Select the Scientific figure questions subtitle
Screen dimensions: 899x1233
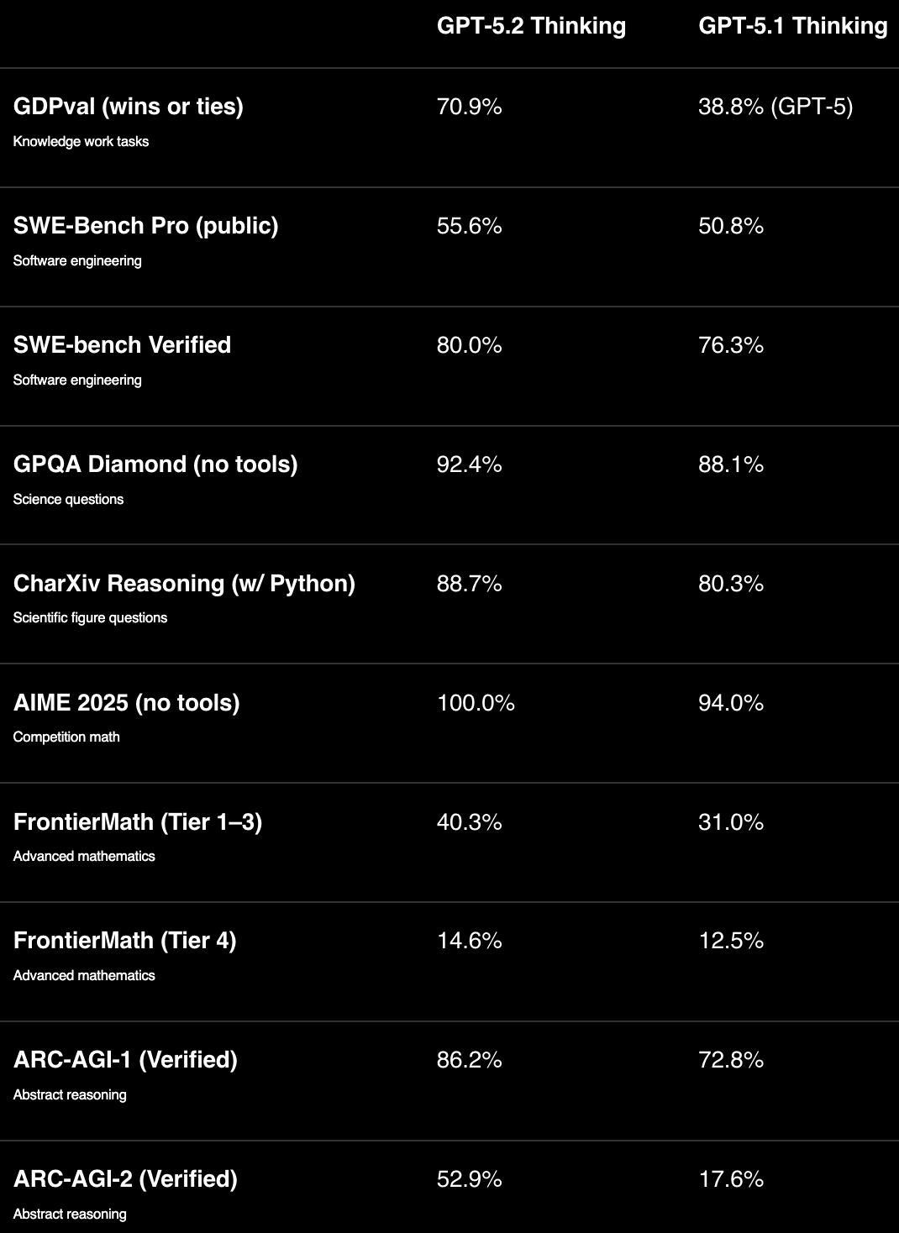(x=90, y=618)
